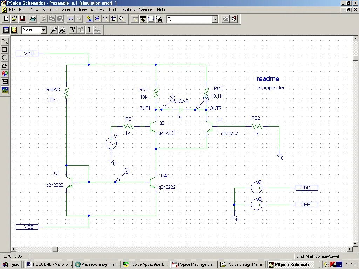359x269 pixels.
Task: Create a new schematic file
Action: pyautogui.click(x=6, y=19)
